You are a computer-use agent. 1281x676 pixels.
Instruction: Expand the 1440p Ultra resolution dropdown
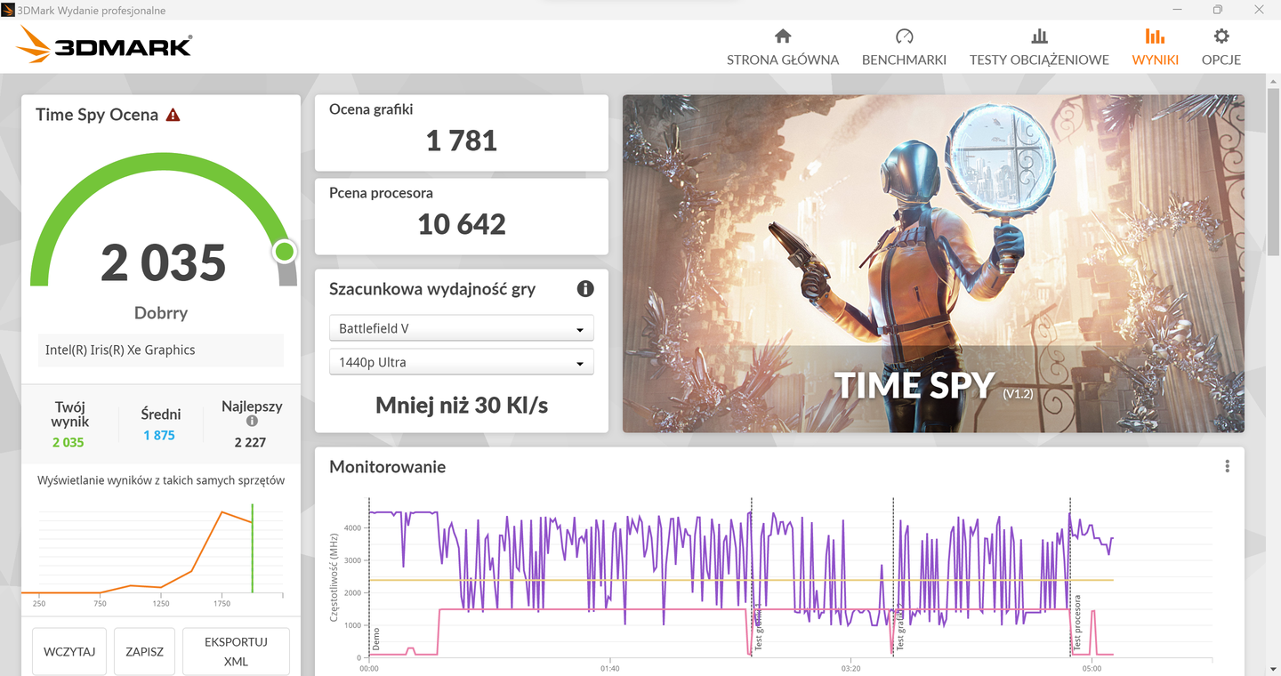point(461,362)
